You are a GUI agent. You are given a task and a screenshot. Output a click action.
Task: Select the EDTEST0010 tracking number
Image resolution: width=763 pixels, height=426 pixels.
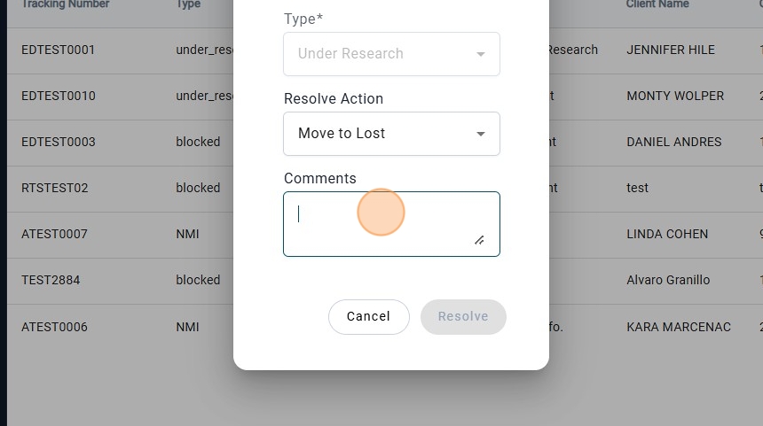pyautogui.click(x=58, y=96)
